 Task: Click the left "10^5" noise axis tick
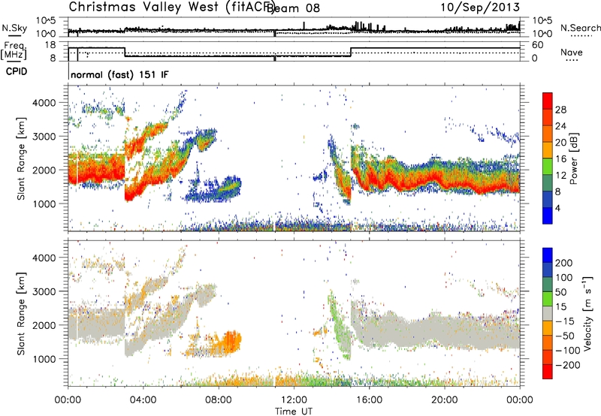click(x=46, y=21)
